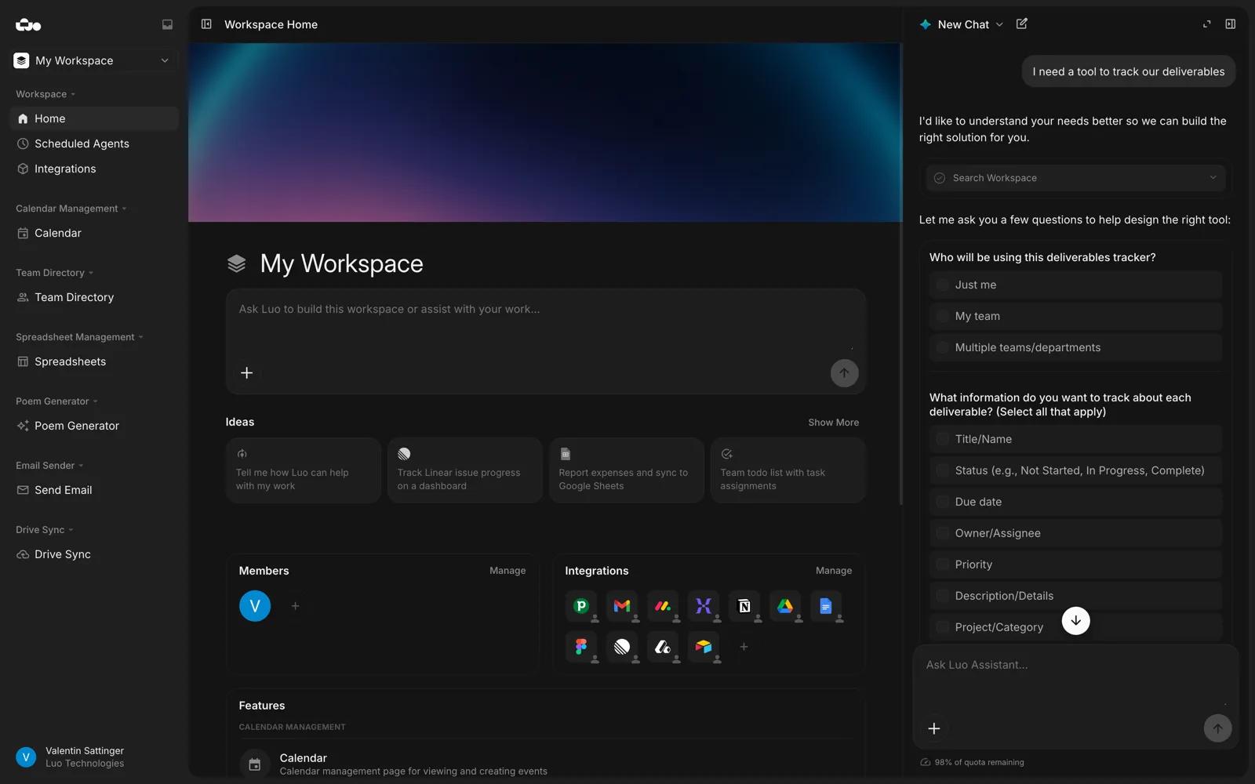Click the Ask Luo Assistant input field

[1075, 665]
